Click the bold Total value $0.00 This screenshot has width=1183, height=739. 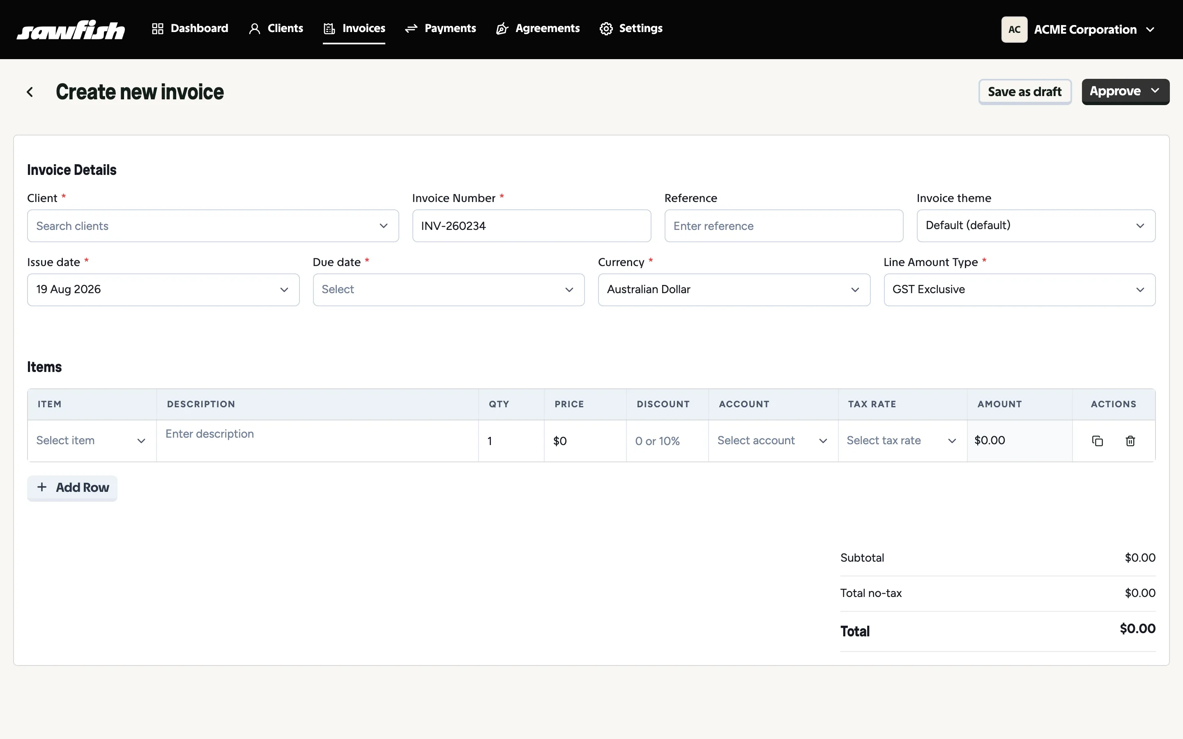(x=1137, y=629)
